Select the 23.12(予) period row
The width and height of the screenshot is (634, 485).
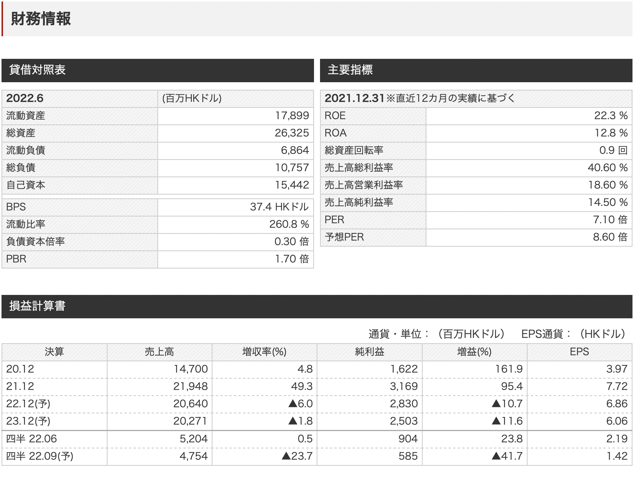(x=317, y=421)
